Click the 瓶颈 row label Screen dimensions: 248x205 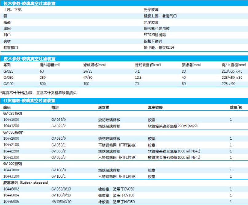click(7, 22)
